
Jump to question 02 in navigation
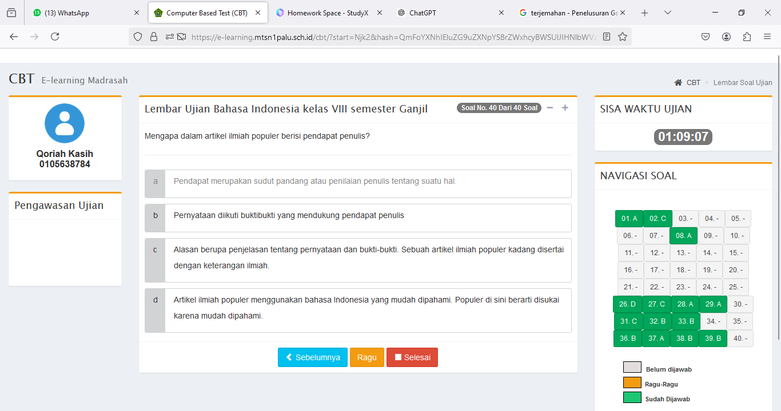[x=658, y=219]
